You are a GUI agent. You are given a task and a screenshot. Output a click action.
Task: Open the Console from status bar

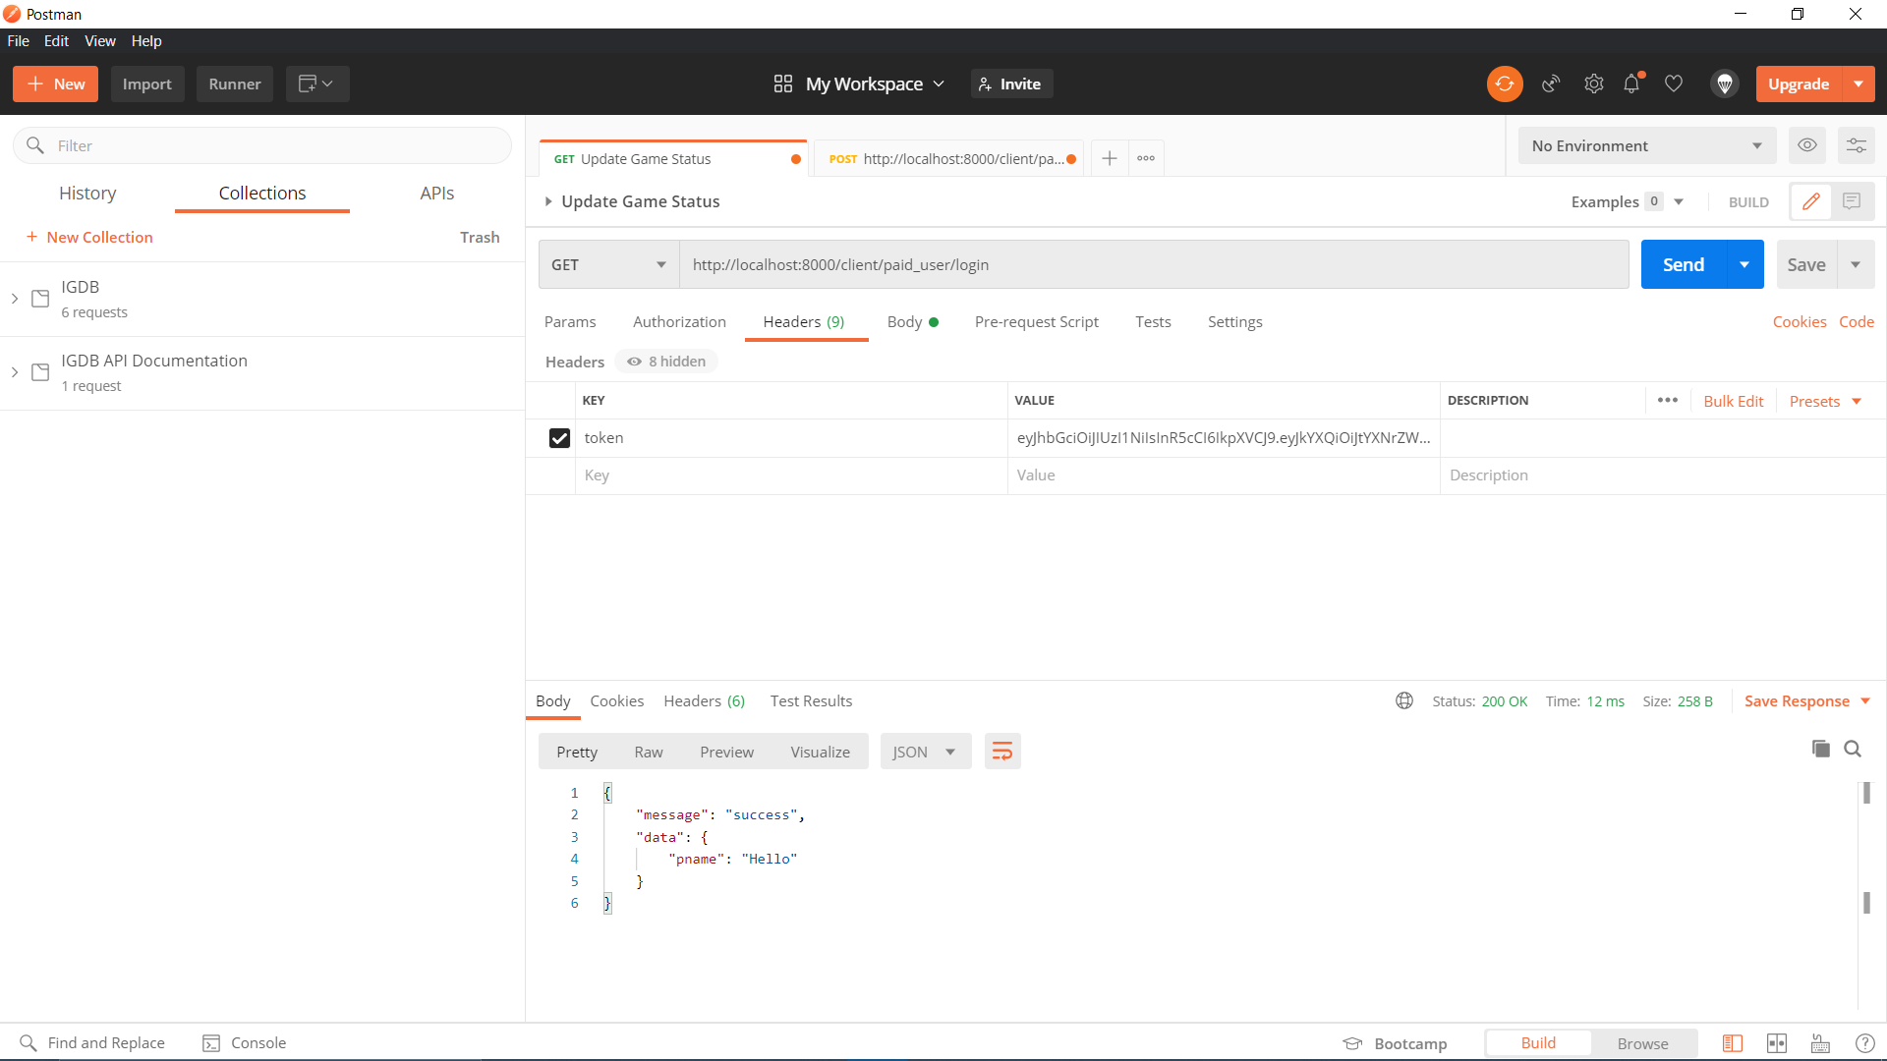tap(245, 1043)
